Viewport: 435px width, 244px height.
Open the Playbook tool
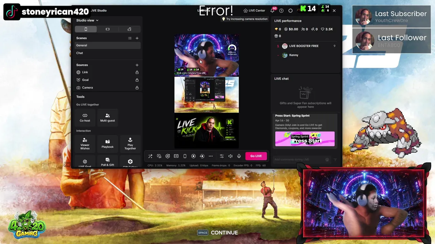107,144
